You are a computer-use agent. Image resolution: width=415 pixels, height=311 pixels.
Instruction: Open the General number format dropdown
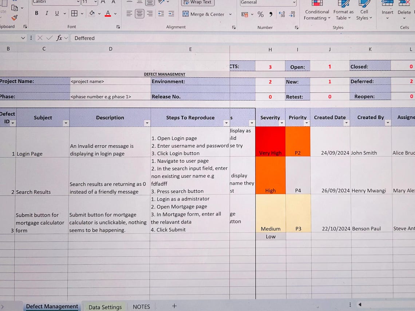pos(294,3)
